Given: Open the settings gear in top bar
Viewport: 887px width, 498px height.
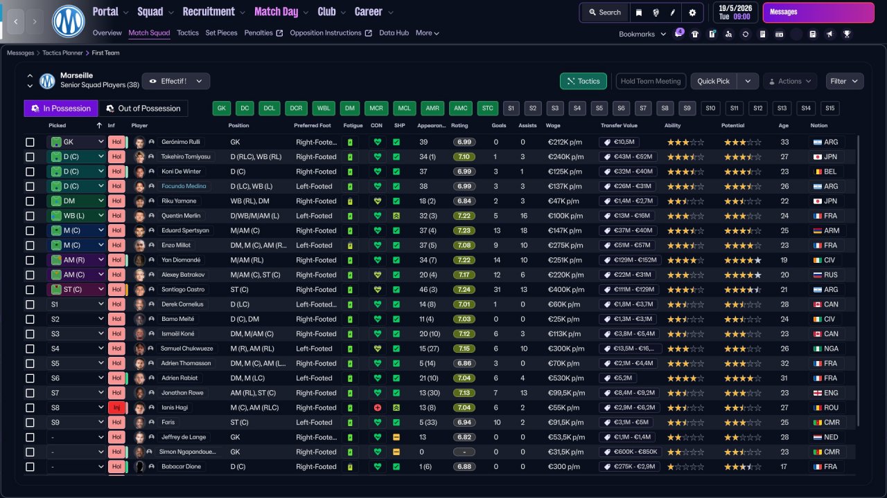Looking at the screenshot, I should point(692,12).
